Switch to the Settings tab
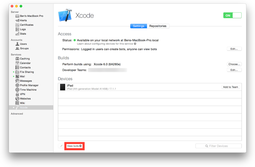This screenshot has width=255, height=167. click(x=139, y=26)
